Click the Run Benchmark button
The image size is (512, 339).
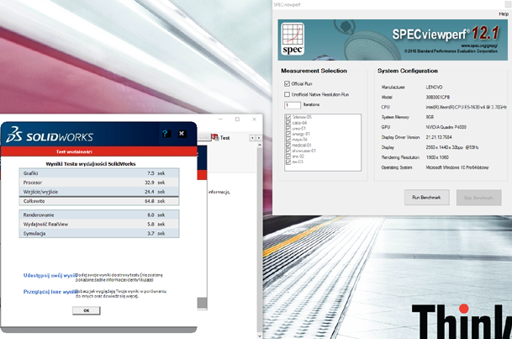[427, 198]
